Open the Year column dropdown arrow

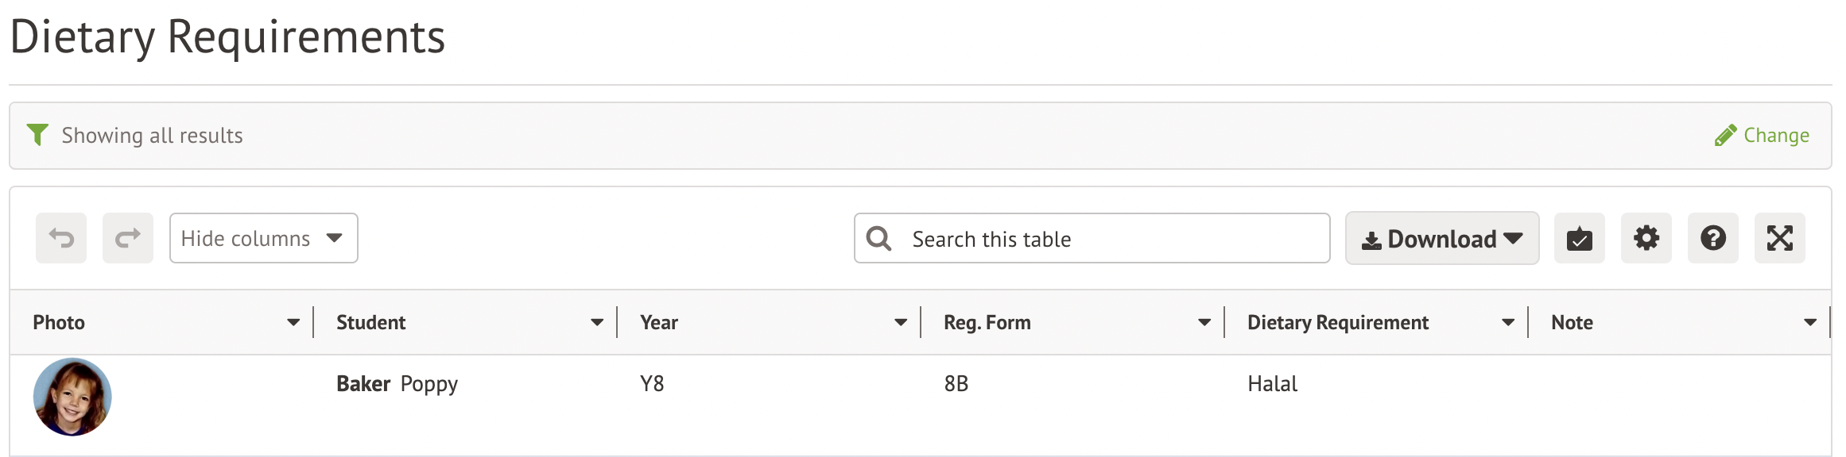point(901,322)
